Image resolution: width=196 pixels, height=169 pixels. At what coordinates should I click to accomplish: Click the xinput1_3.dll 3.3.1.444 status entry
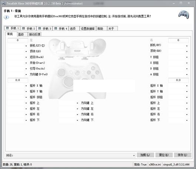click(176, 165)
